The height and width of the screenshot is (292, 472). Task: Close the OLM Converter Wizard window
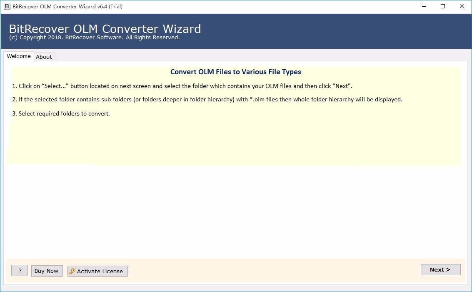pos(462,6)
